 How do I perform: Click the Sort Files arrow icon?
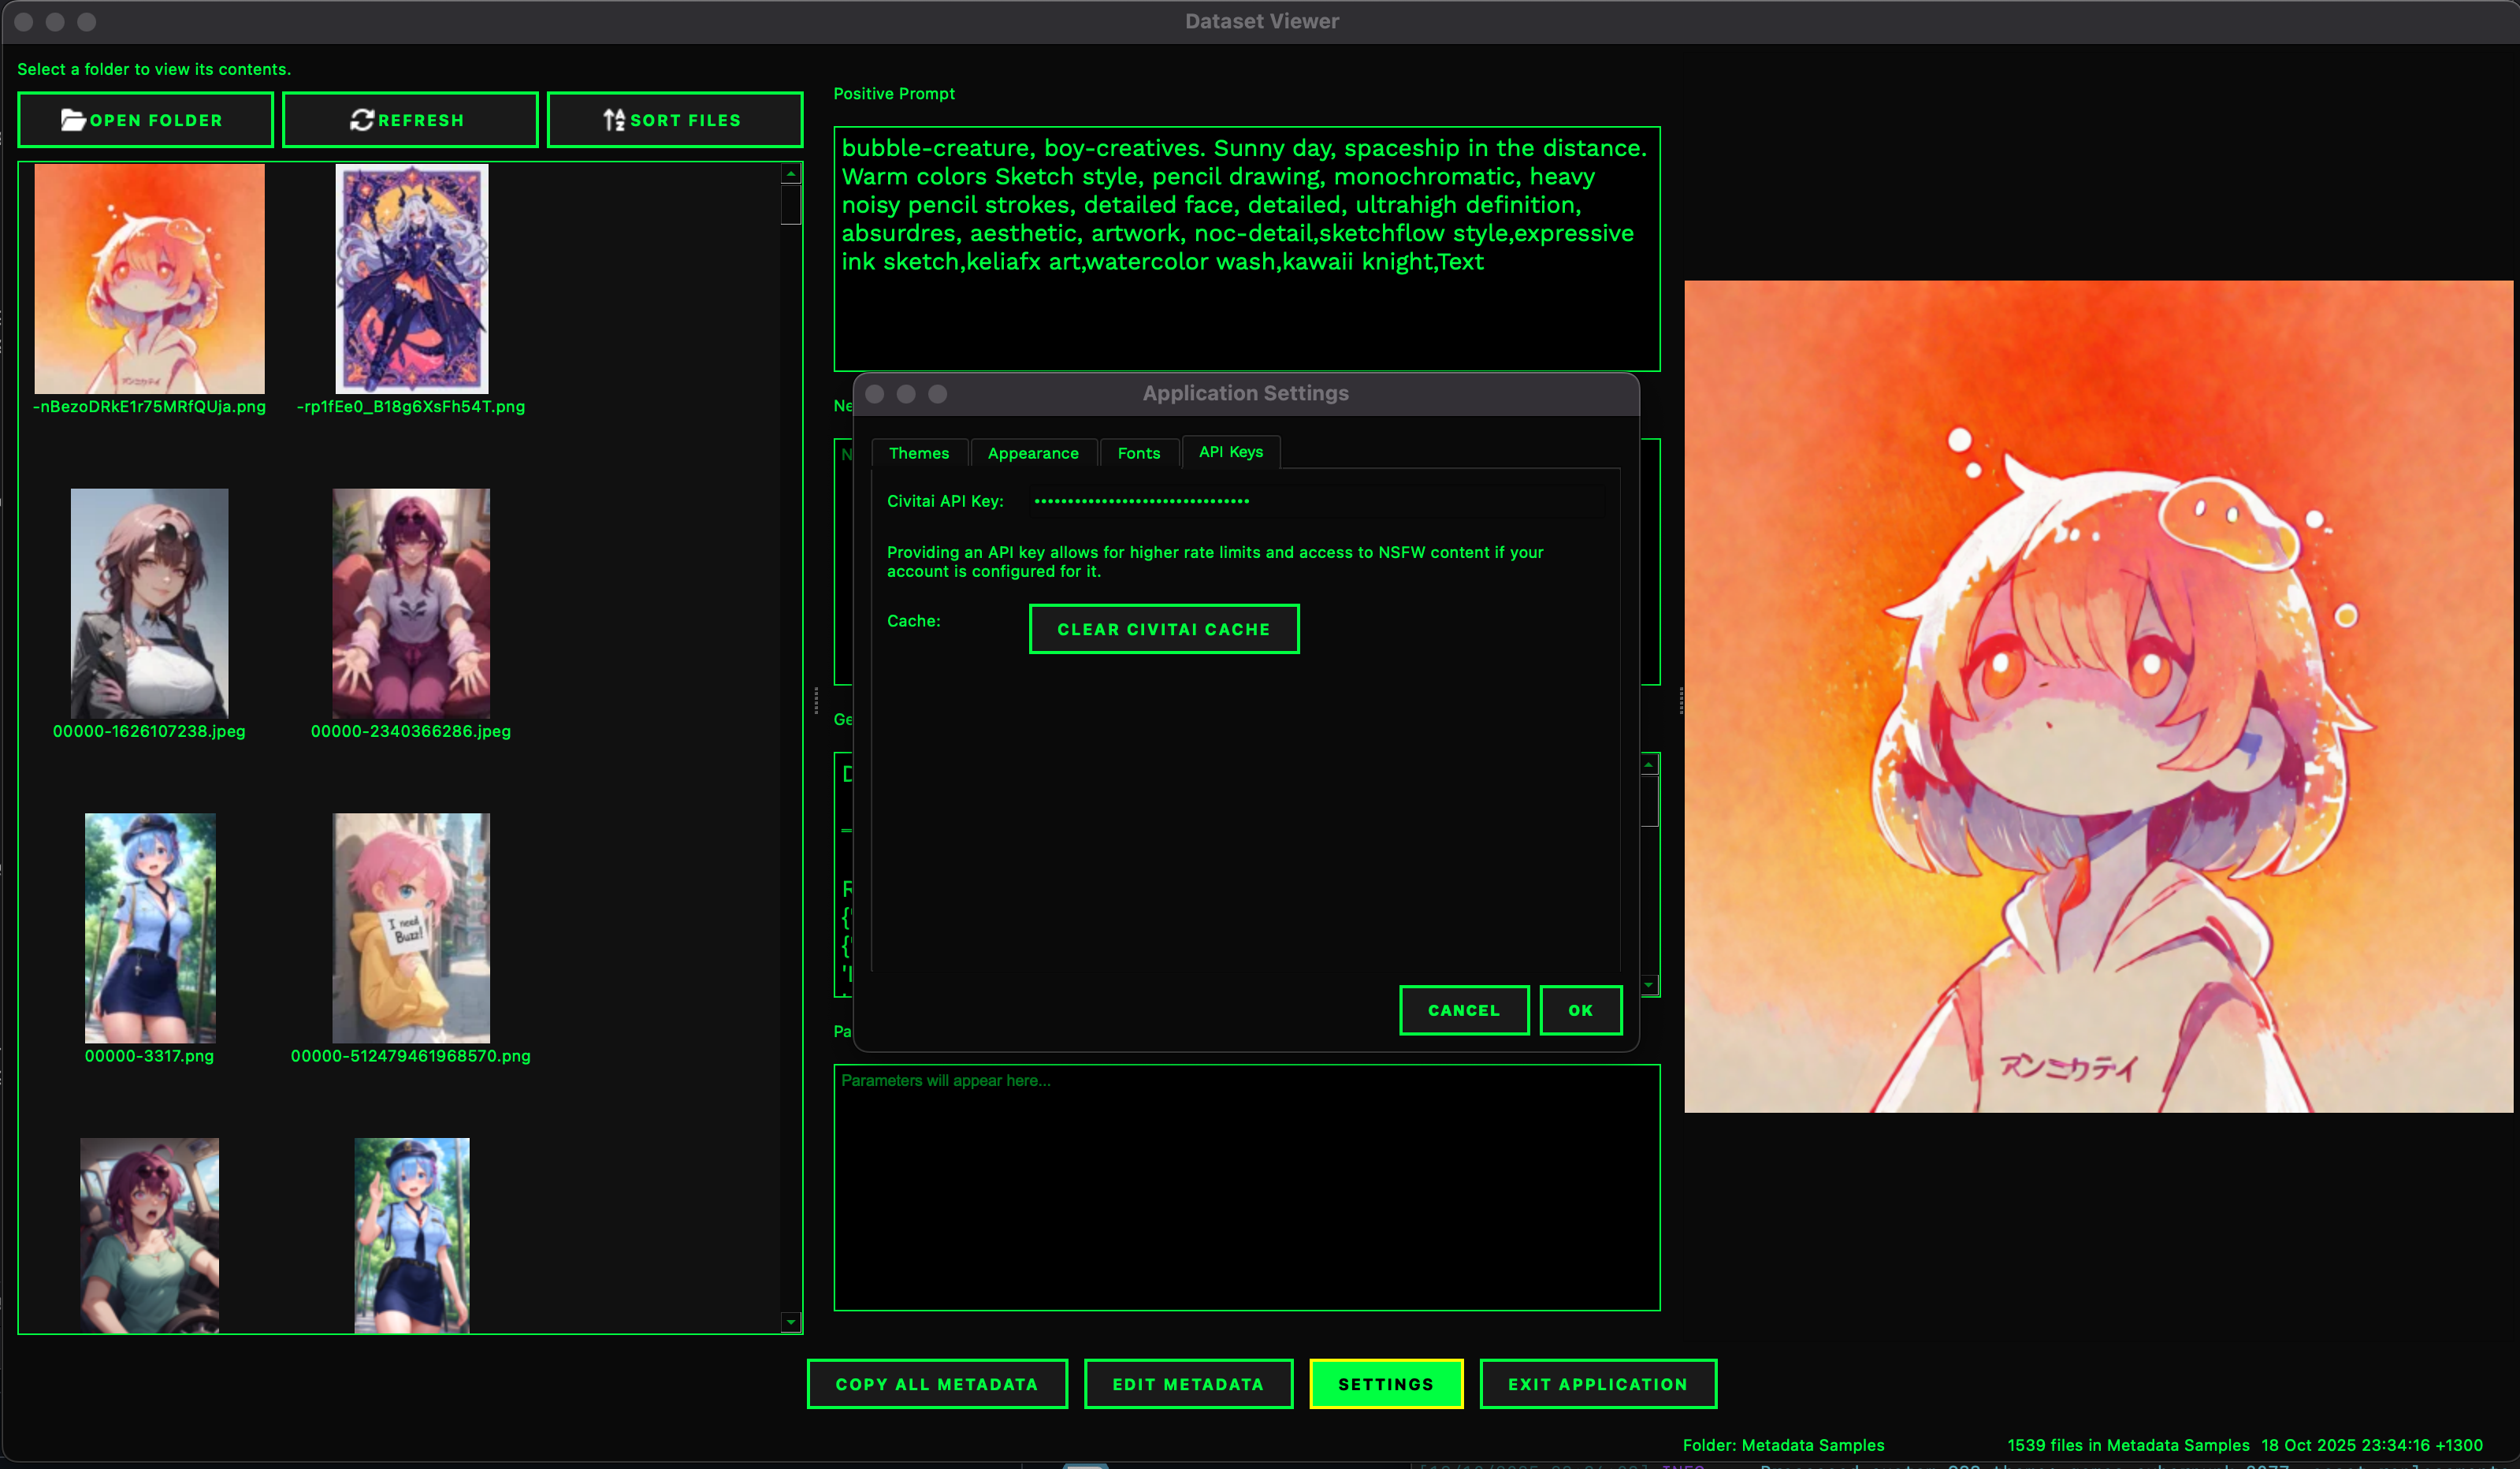(614, 120)
